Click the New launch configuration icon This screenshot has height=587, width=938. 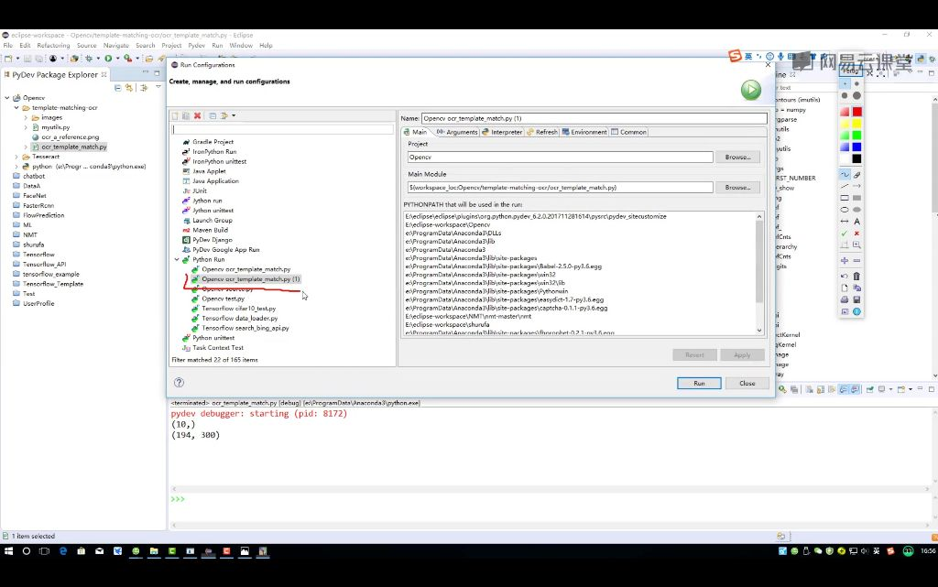pyautogui.click(x=175, y=116)
